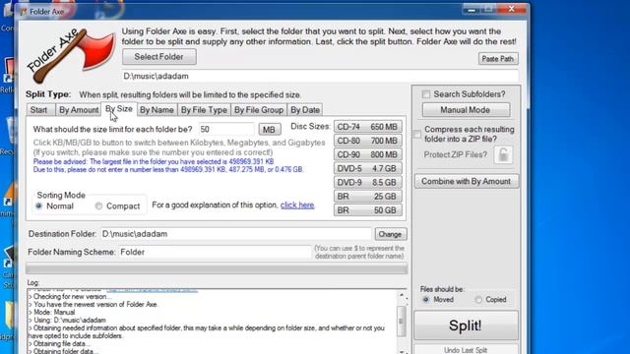This screenshot has height=354, width=630.
Task: Click the Paste Path button
Action: [x=498, y=59]
